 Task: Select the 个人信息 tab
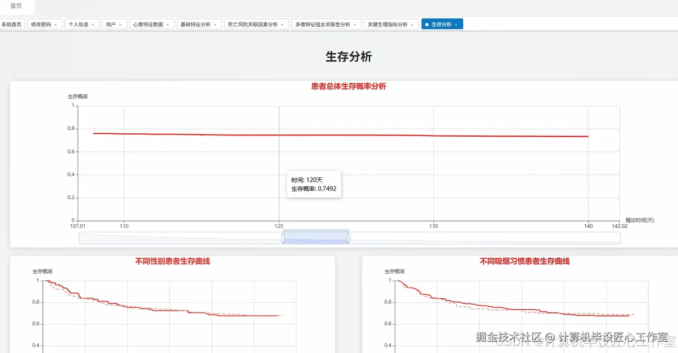click(x=79, y=24)
